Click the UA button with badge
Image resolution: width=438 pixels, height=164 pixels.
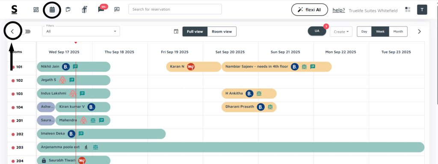[317, 31]
